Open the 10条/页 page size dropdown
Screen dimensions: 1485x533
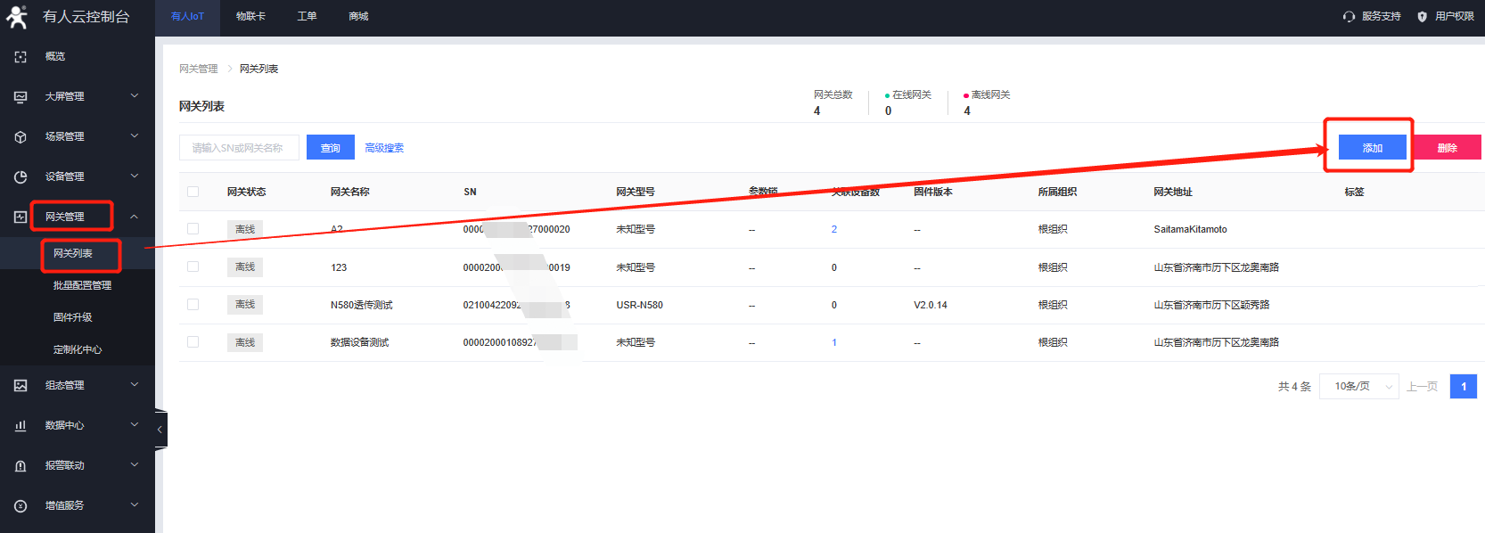[x=1358, y=386]
